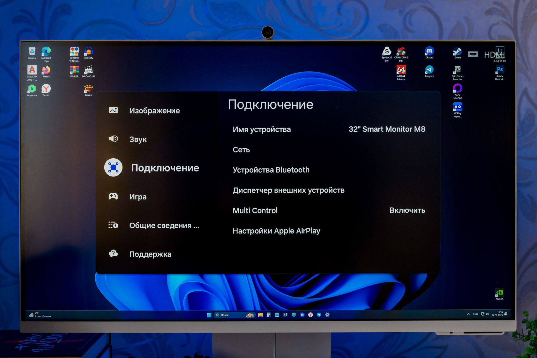Expand hidden system tray icons
This screenshot has width=537, height=358.
point(468,314)
